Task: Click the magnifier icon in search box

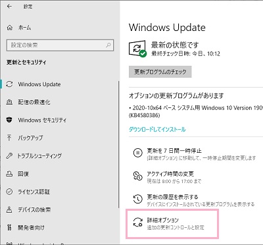Action: coord(108,45)
